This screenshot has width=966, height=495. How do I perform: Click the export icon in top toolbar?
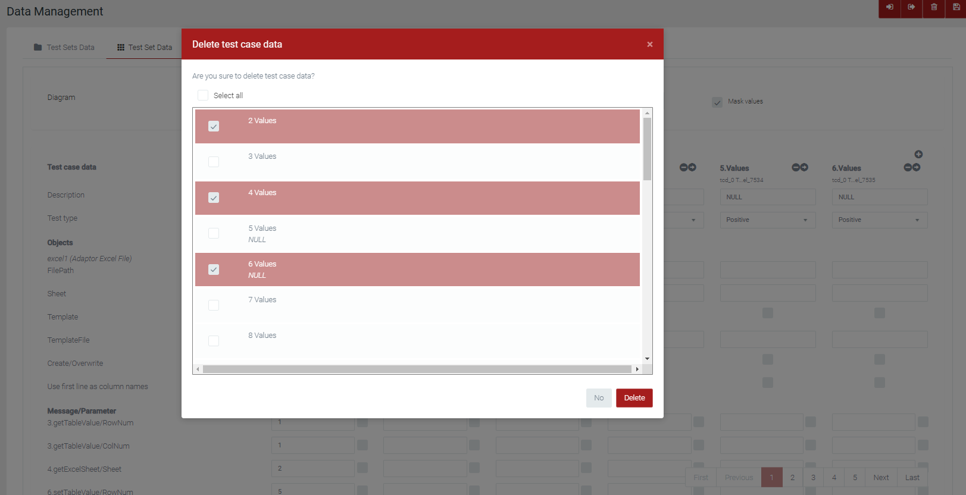[x=911, y=7]
